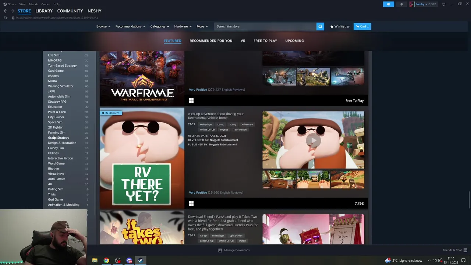Expand the Recommendations dropdown
Viewport: 471px width, 265px height.
pyautogui.click(x=130, y=26)
